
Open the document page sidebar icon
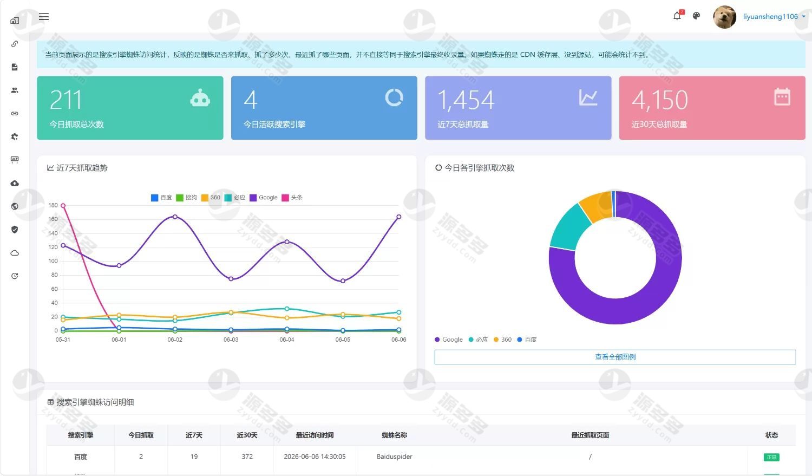click(15, 67)
